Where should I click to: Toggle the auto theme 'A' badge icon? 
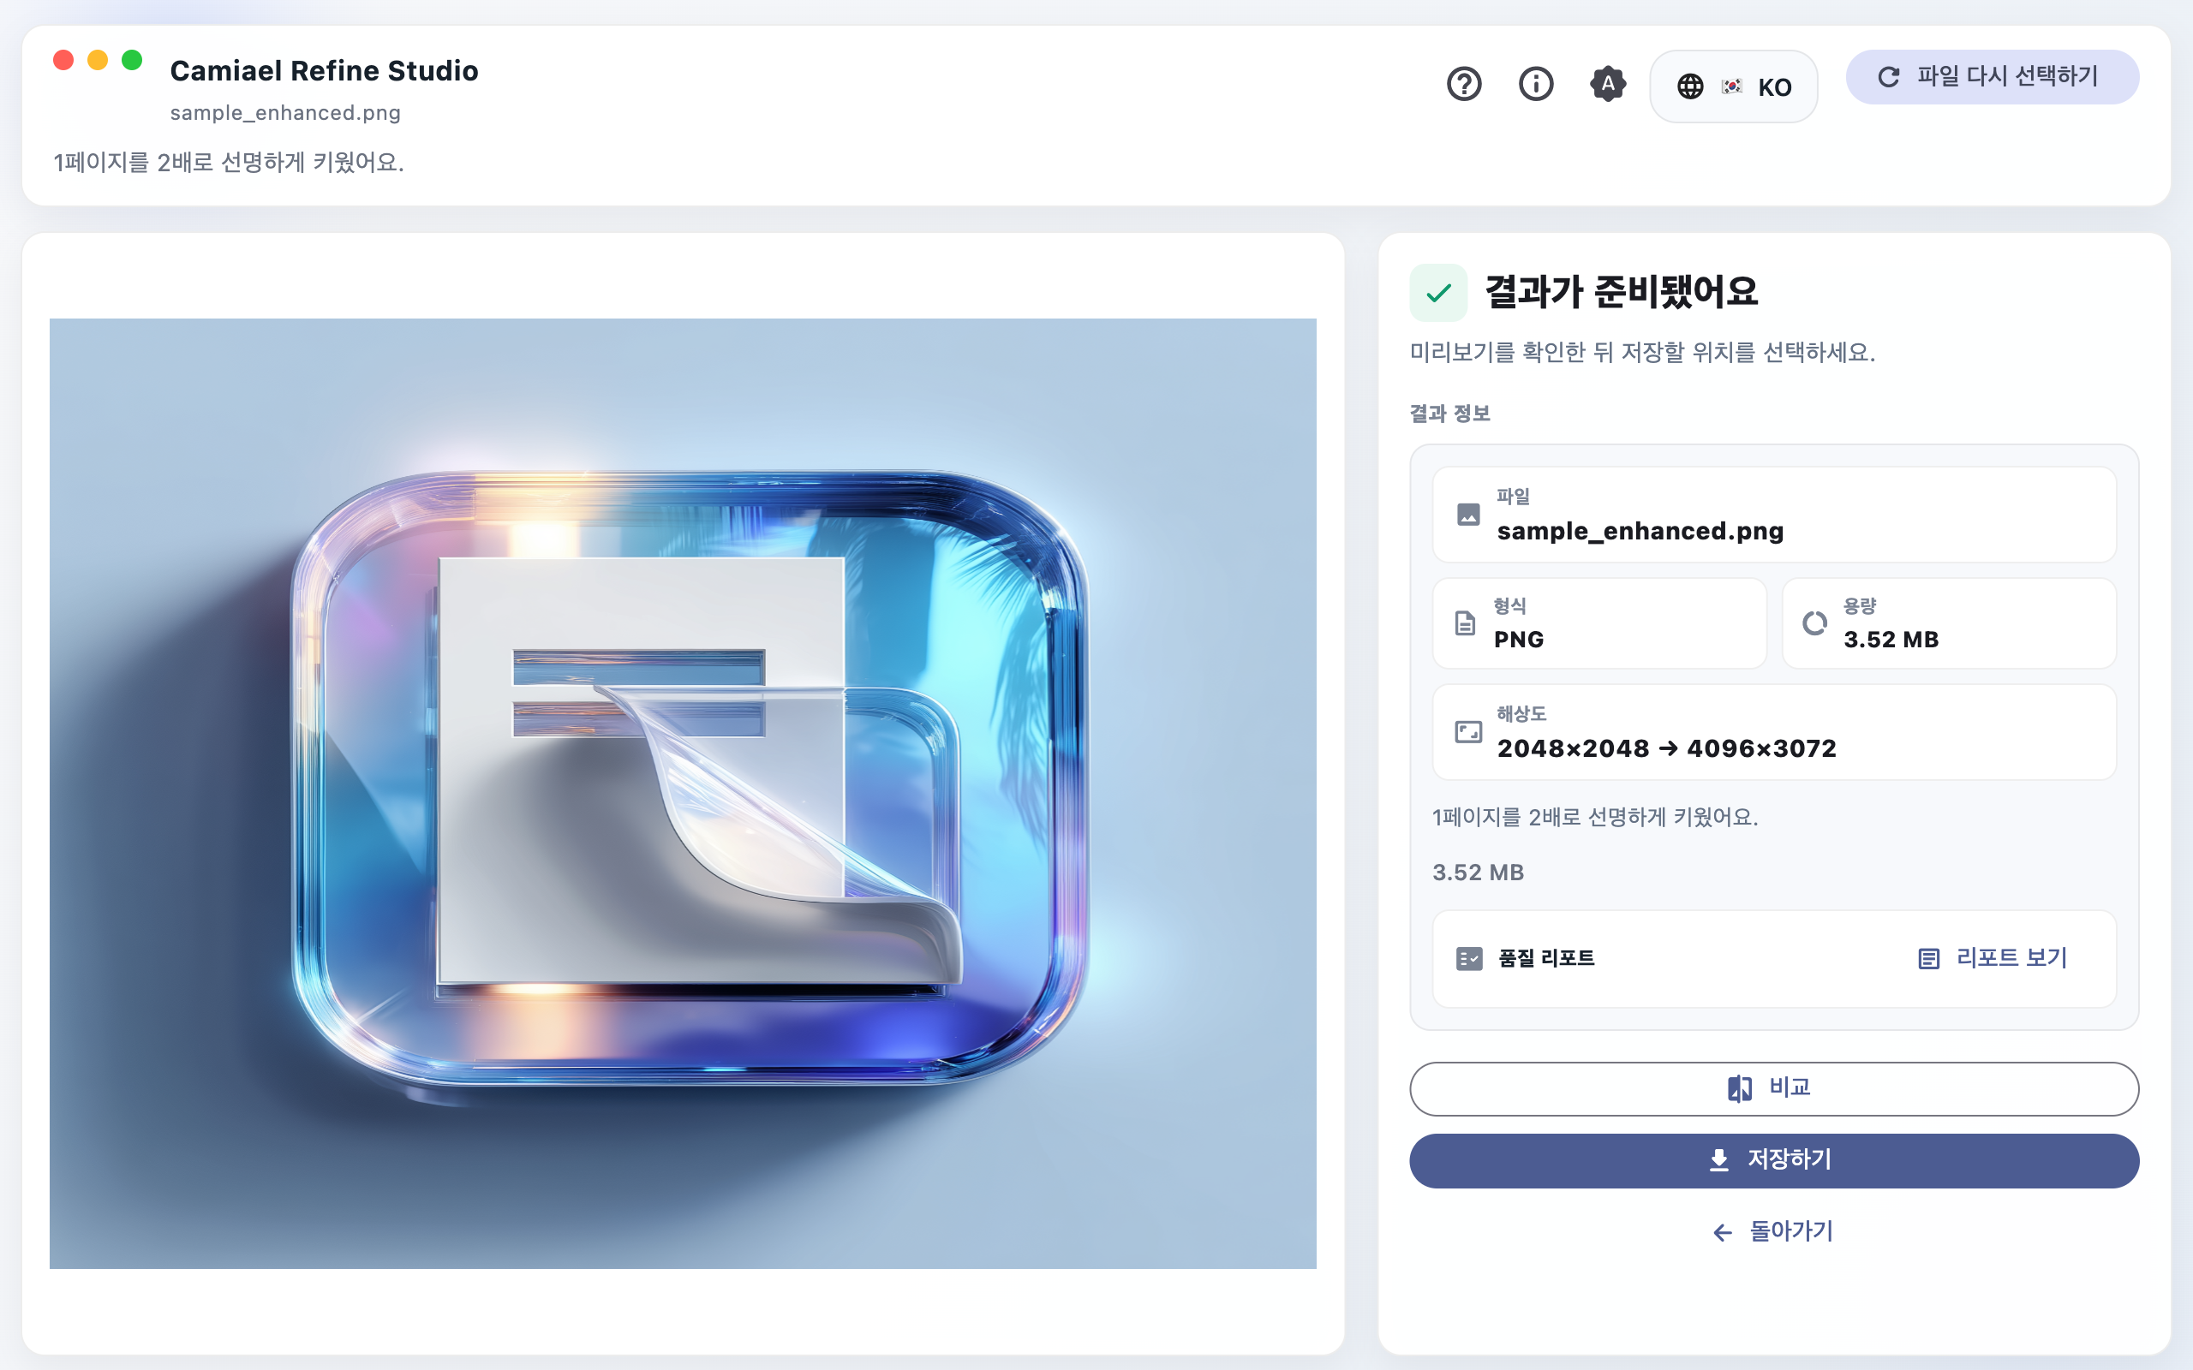tap(1608, 84)
